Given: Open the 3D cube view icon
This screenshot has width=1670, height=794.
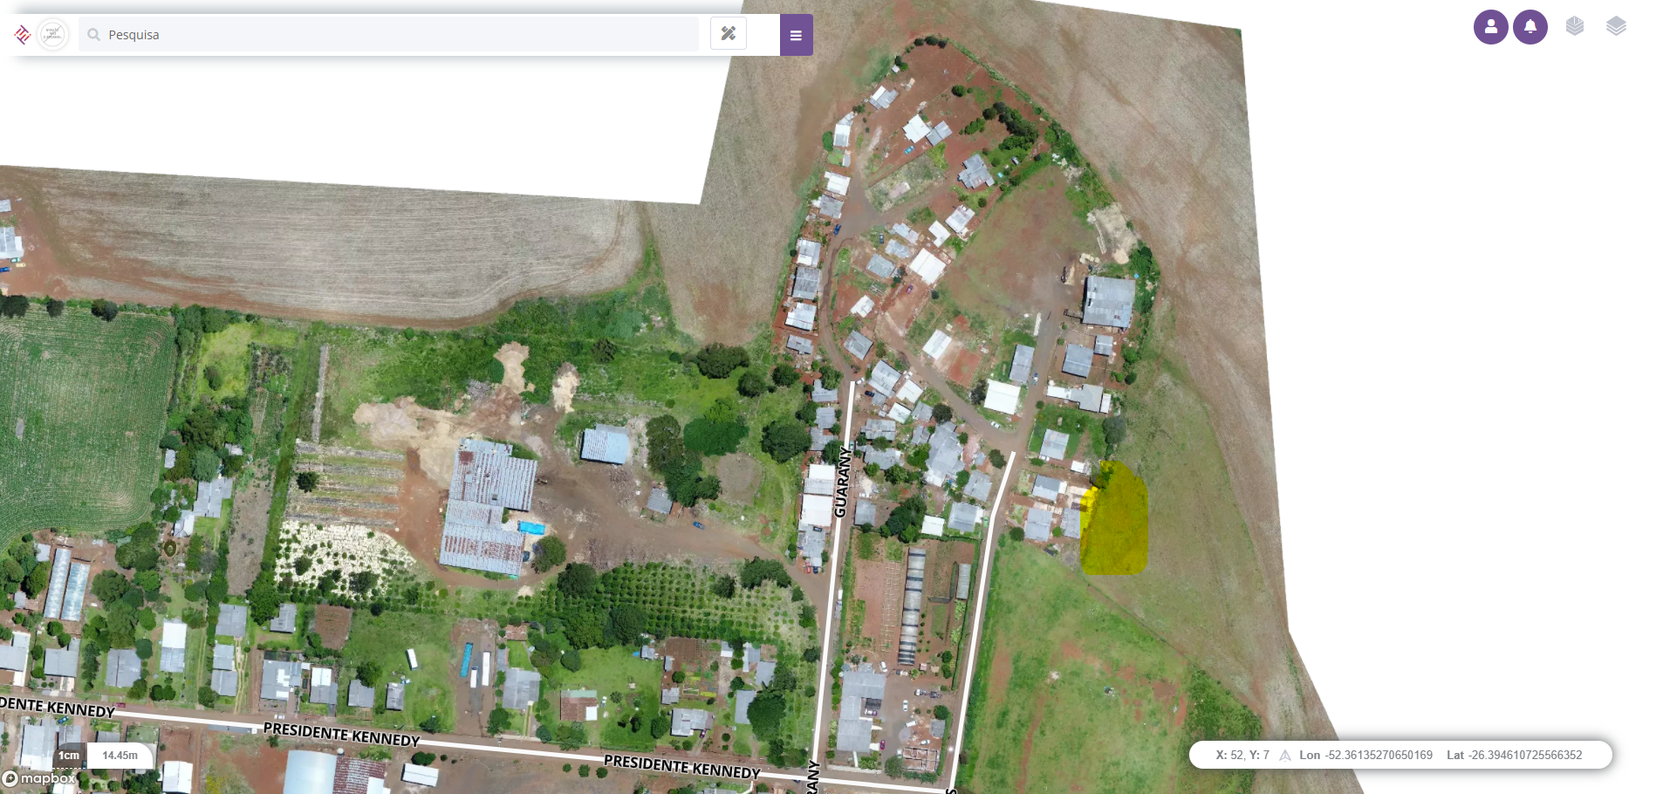Looking at the screenshot, I should coord(1574,26).
